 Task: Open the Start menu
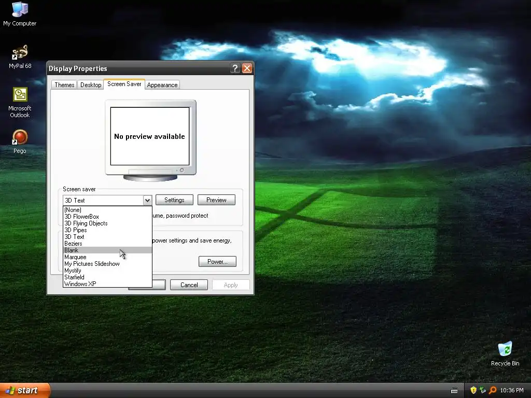(x=25, y=390)
